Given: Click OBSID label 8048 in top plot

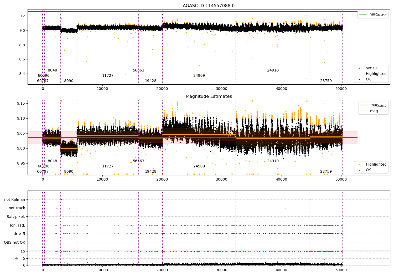Looking at the screenshot, I should (x=52, y=70).
